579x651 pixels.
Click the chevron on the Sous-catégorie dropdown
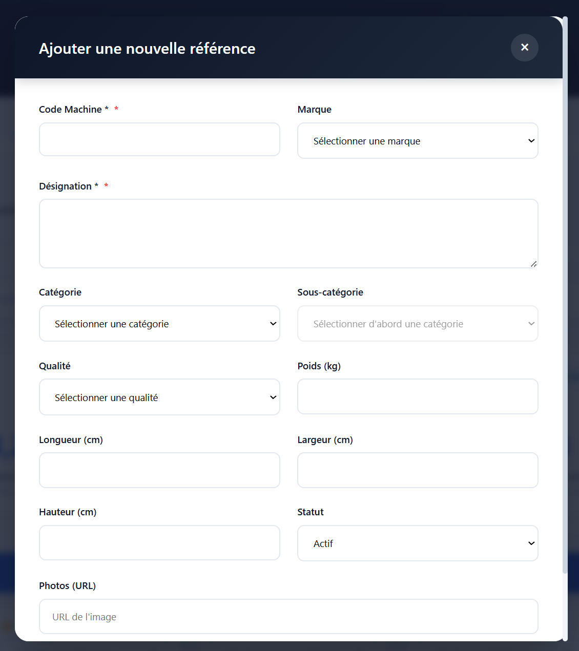pos(530,323)
